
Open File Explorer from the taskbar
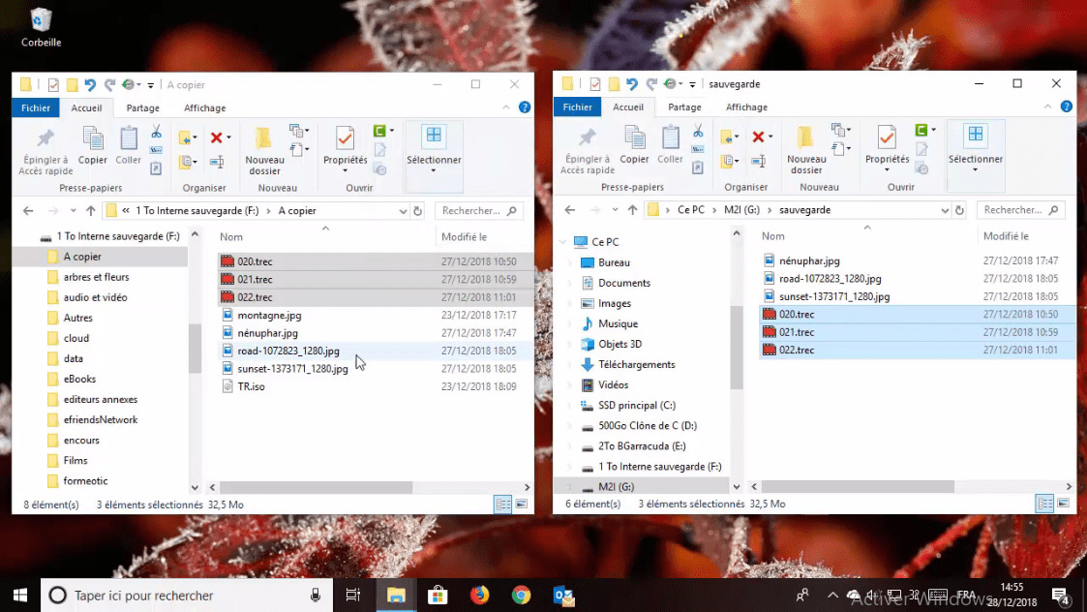pos(396,596)
